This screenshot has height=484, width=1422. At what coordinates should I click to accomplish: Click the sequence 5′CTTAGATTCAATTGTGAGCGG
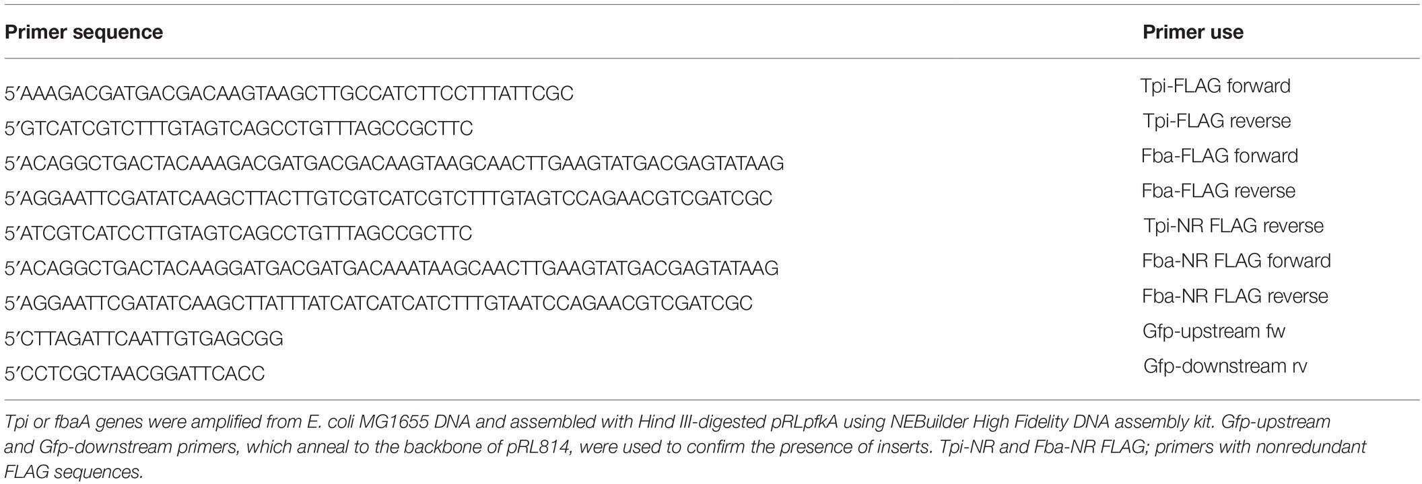(x=143, y=338)
